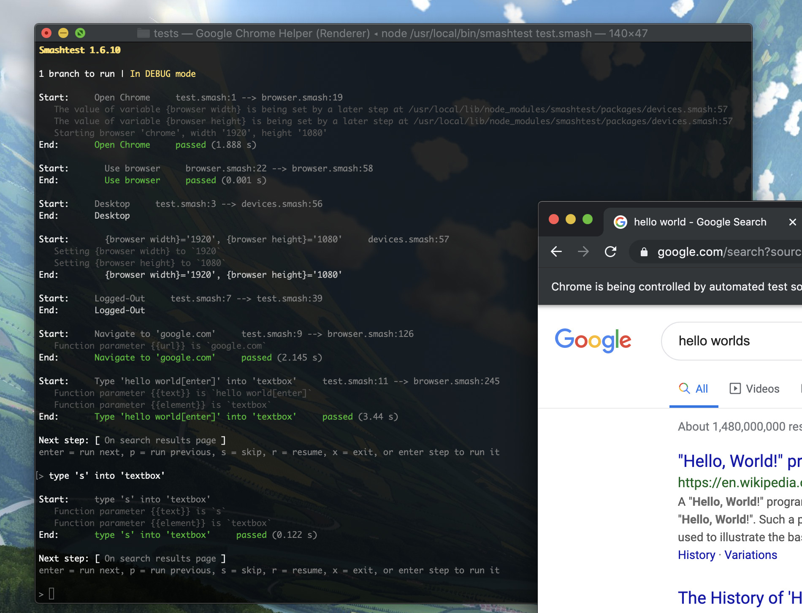Open the All search results tab
The height and width of the screenshot is (613, 802).
click(x=694, y=389)
